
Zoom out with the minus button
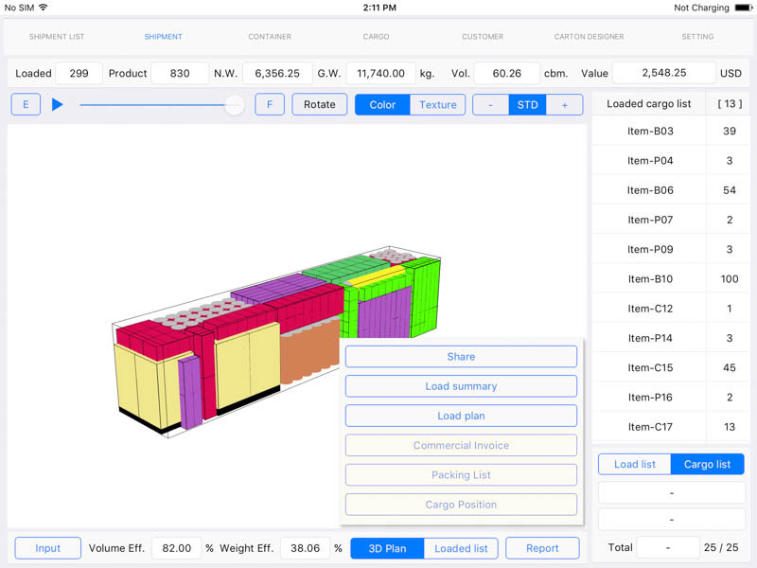click(490, 104)
